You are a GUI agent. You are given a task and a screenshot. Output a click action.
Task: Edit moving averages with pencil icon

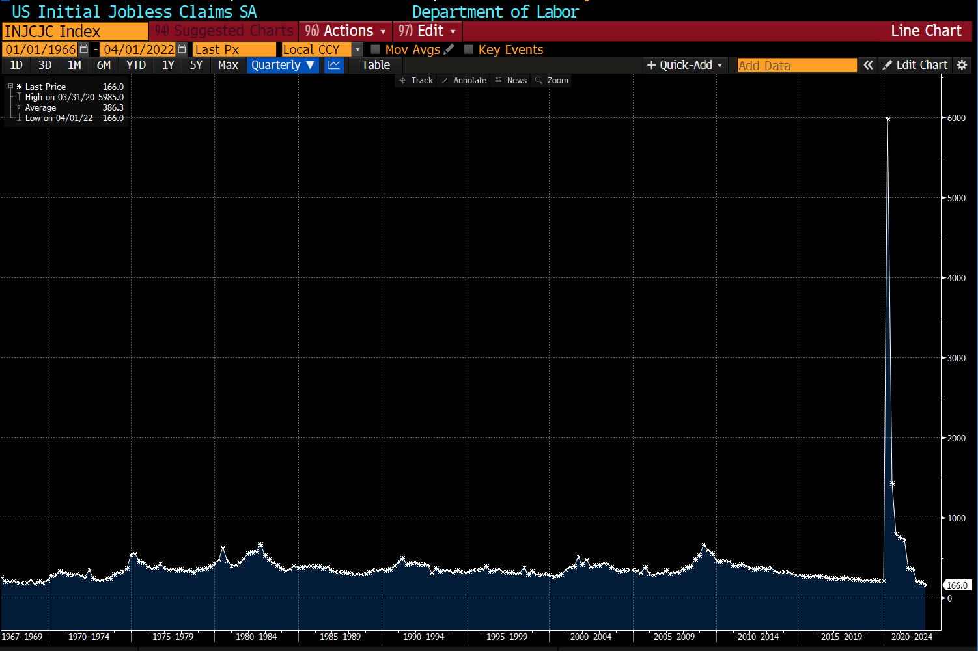pos(449,49)
